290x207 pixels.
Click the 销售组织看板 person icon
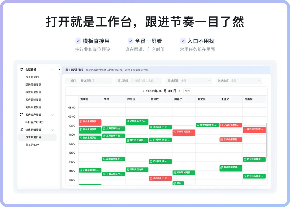click(21, 130)
